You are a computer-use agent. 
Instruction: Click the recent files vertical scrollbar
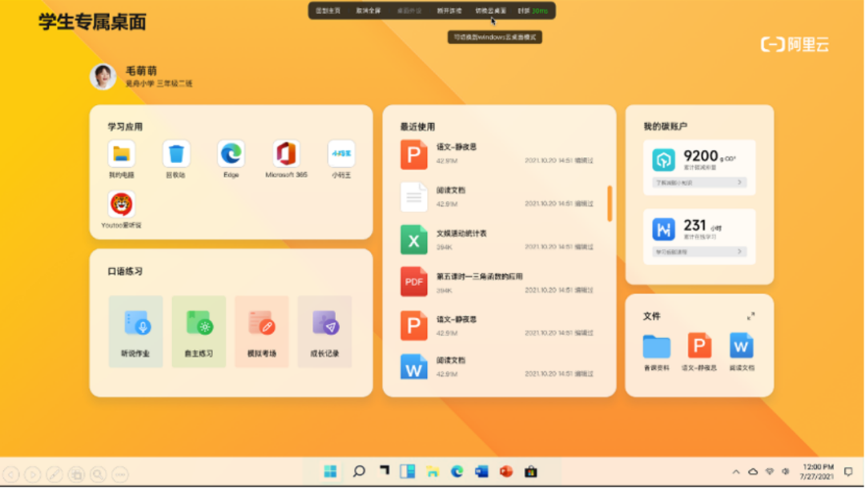(x=610, y=204)
